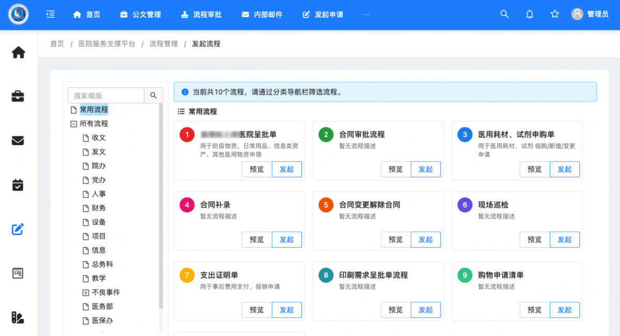Open the notifications bell
Image resolution: width=620 pixels, height=336 pixels.
click(530, 14)
